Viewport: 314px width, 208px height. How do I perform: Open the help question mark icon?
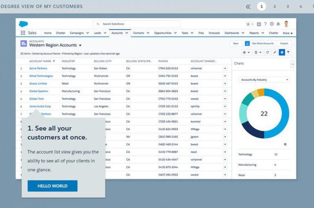pyautogui.click(x=265, y=24)
